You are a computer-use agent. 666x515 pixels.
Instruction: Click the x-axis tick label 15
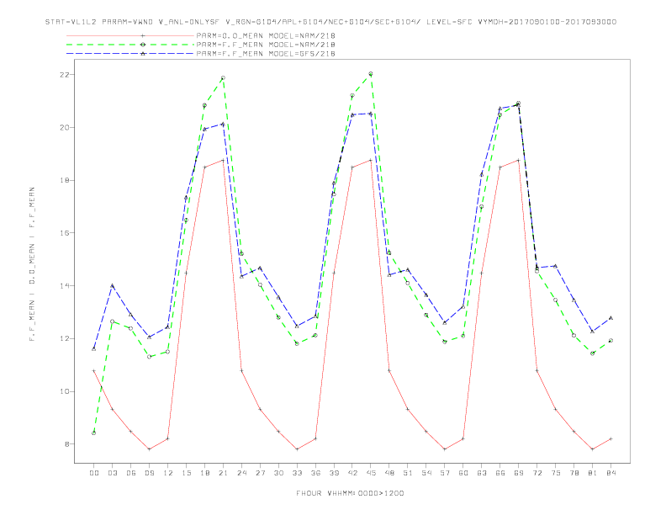(x=186, y=473)
